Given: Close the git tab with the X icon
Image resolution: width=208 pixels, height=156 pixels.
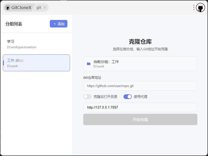Looking at the screenshot, I should pyautogui.click(x=45, y=8).
